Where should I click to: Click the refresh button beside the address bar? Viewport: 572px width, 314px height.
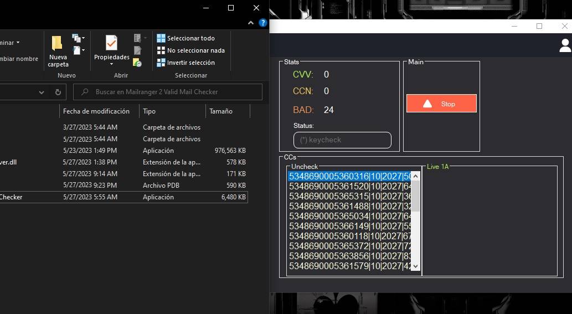pyautogui.click(x=58, y=92)
